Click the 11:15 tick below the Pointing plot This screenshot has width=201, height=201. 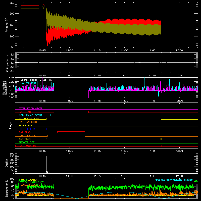97,51
